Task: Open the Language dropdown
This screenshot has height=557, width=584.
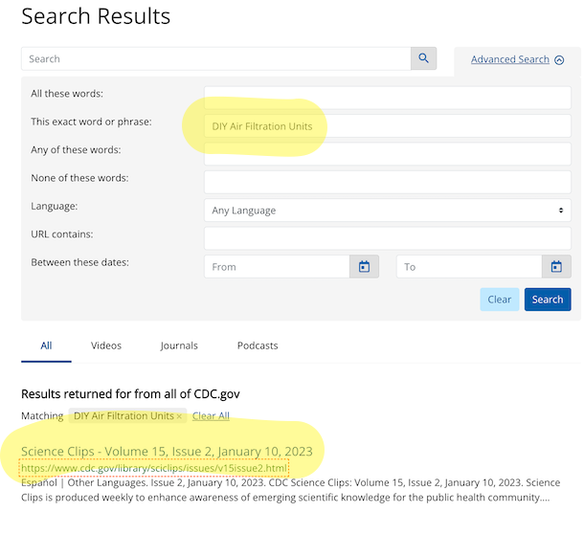Action: (x=387, y=211)
